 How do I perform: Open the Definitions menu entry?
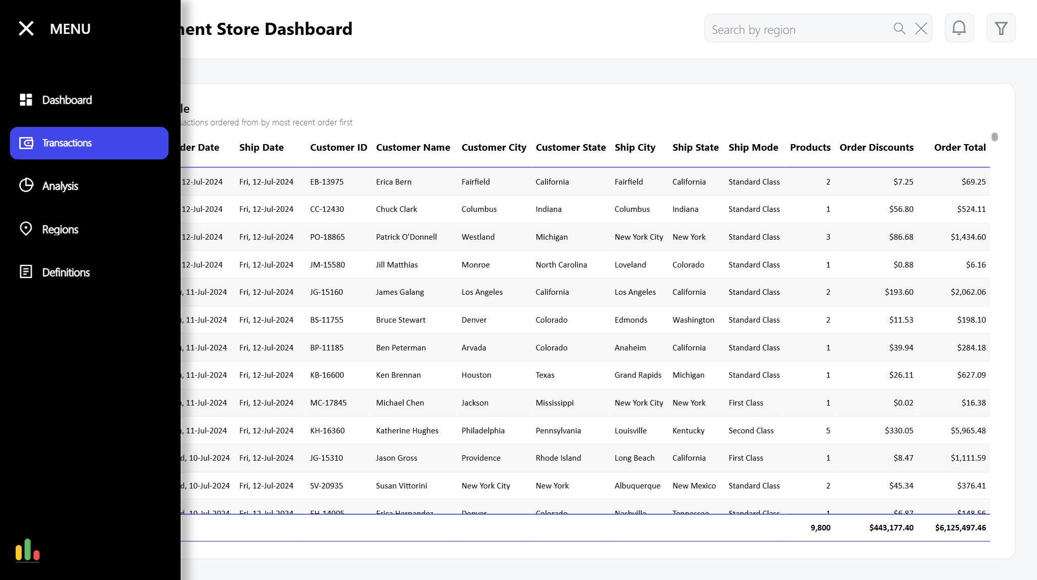point(89,273)
